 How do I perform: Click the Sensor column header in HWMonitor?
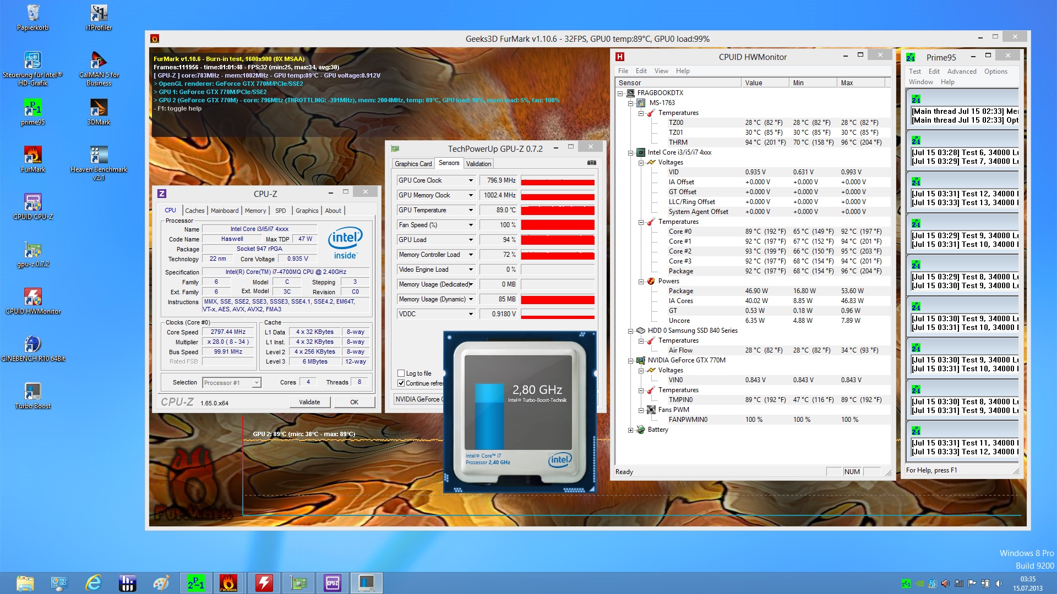point(678,83)
